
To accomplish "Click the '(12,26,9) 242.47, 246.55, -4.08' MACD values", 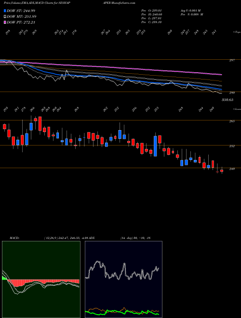I will click(x=66, y=238).
